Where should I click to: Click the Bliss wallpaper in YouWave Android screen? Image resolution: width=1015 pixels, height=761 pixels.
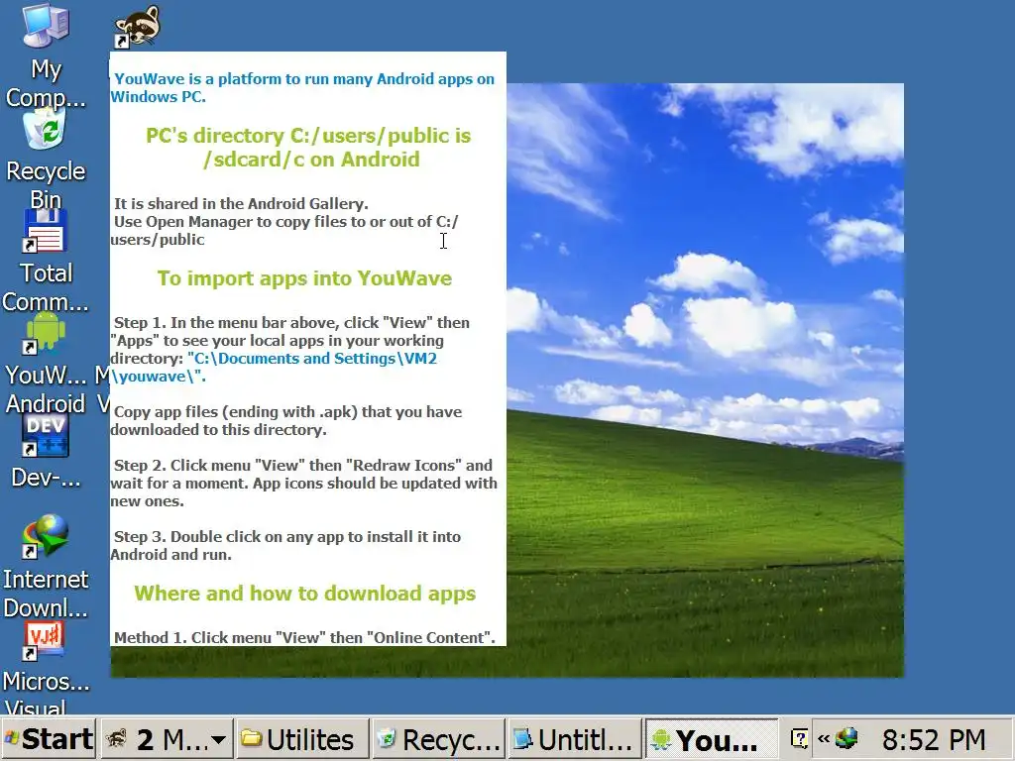pos(705,380)
